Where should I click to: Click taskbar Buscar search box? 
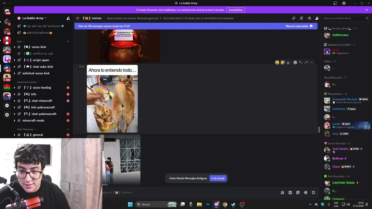coord(157,204)
